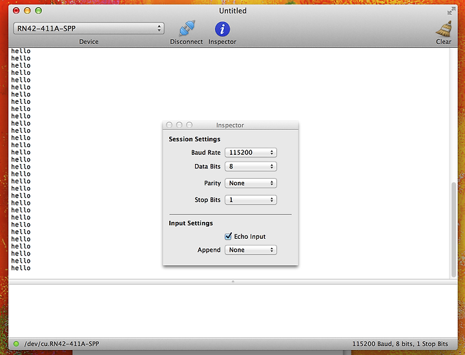Click the output pane vertical scrollbar
The image size is (465, 355).
pyautogui.click(x=453, y=230)
